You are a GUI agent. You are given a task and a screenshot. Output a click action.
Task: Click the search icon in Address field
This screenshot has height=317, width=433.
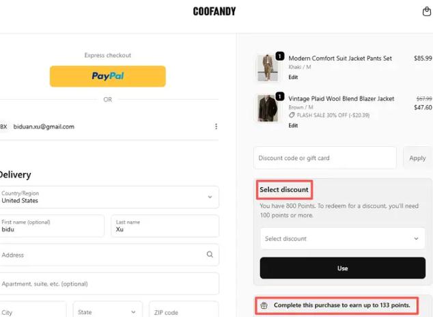click(x=210, y=255)
